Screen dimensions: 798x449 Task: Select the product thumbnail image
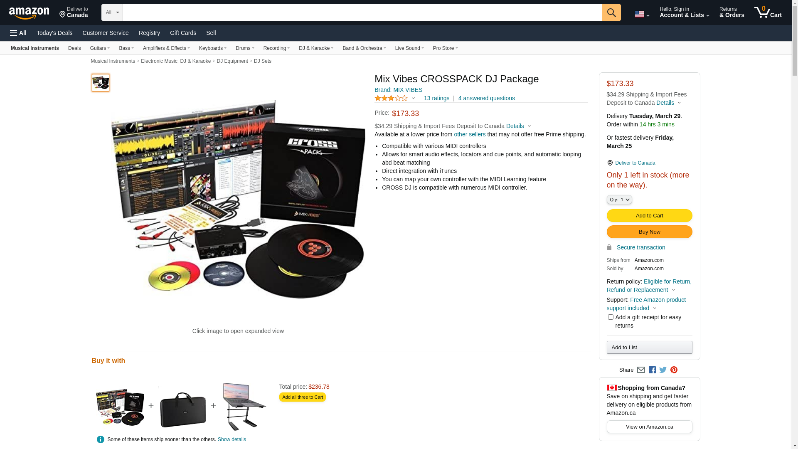pyautogui.click(x=101, y=83)
